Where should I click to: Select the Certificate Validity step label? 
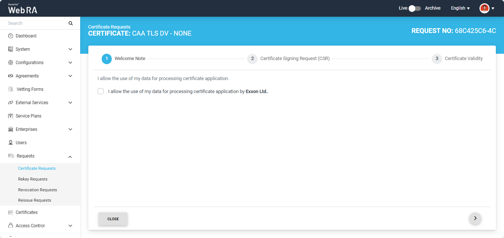tap(464, 59)
